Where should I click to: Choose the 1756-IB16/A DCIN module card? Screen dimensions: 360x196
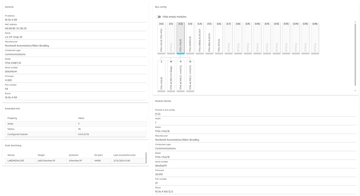click(209, 38)
